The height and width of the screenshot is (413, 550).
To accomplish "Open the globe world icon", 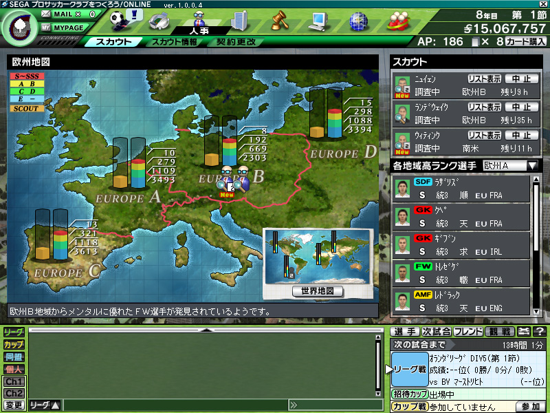I will 358,21.
